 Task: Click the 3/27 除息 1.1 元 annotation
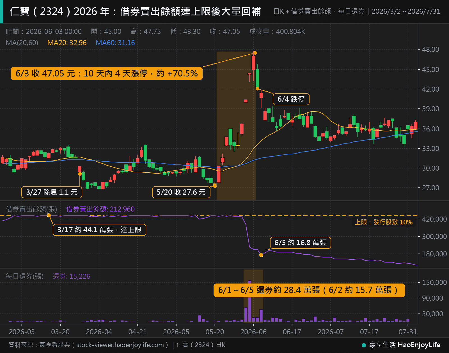52,192
